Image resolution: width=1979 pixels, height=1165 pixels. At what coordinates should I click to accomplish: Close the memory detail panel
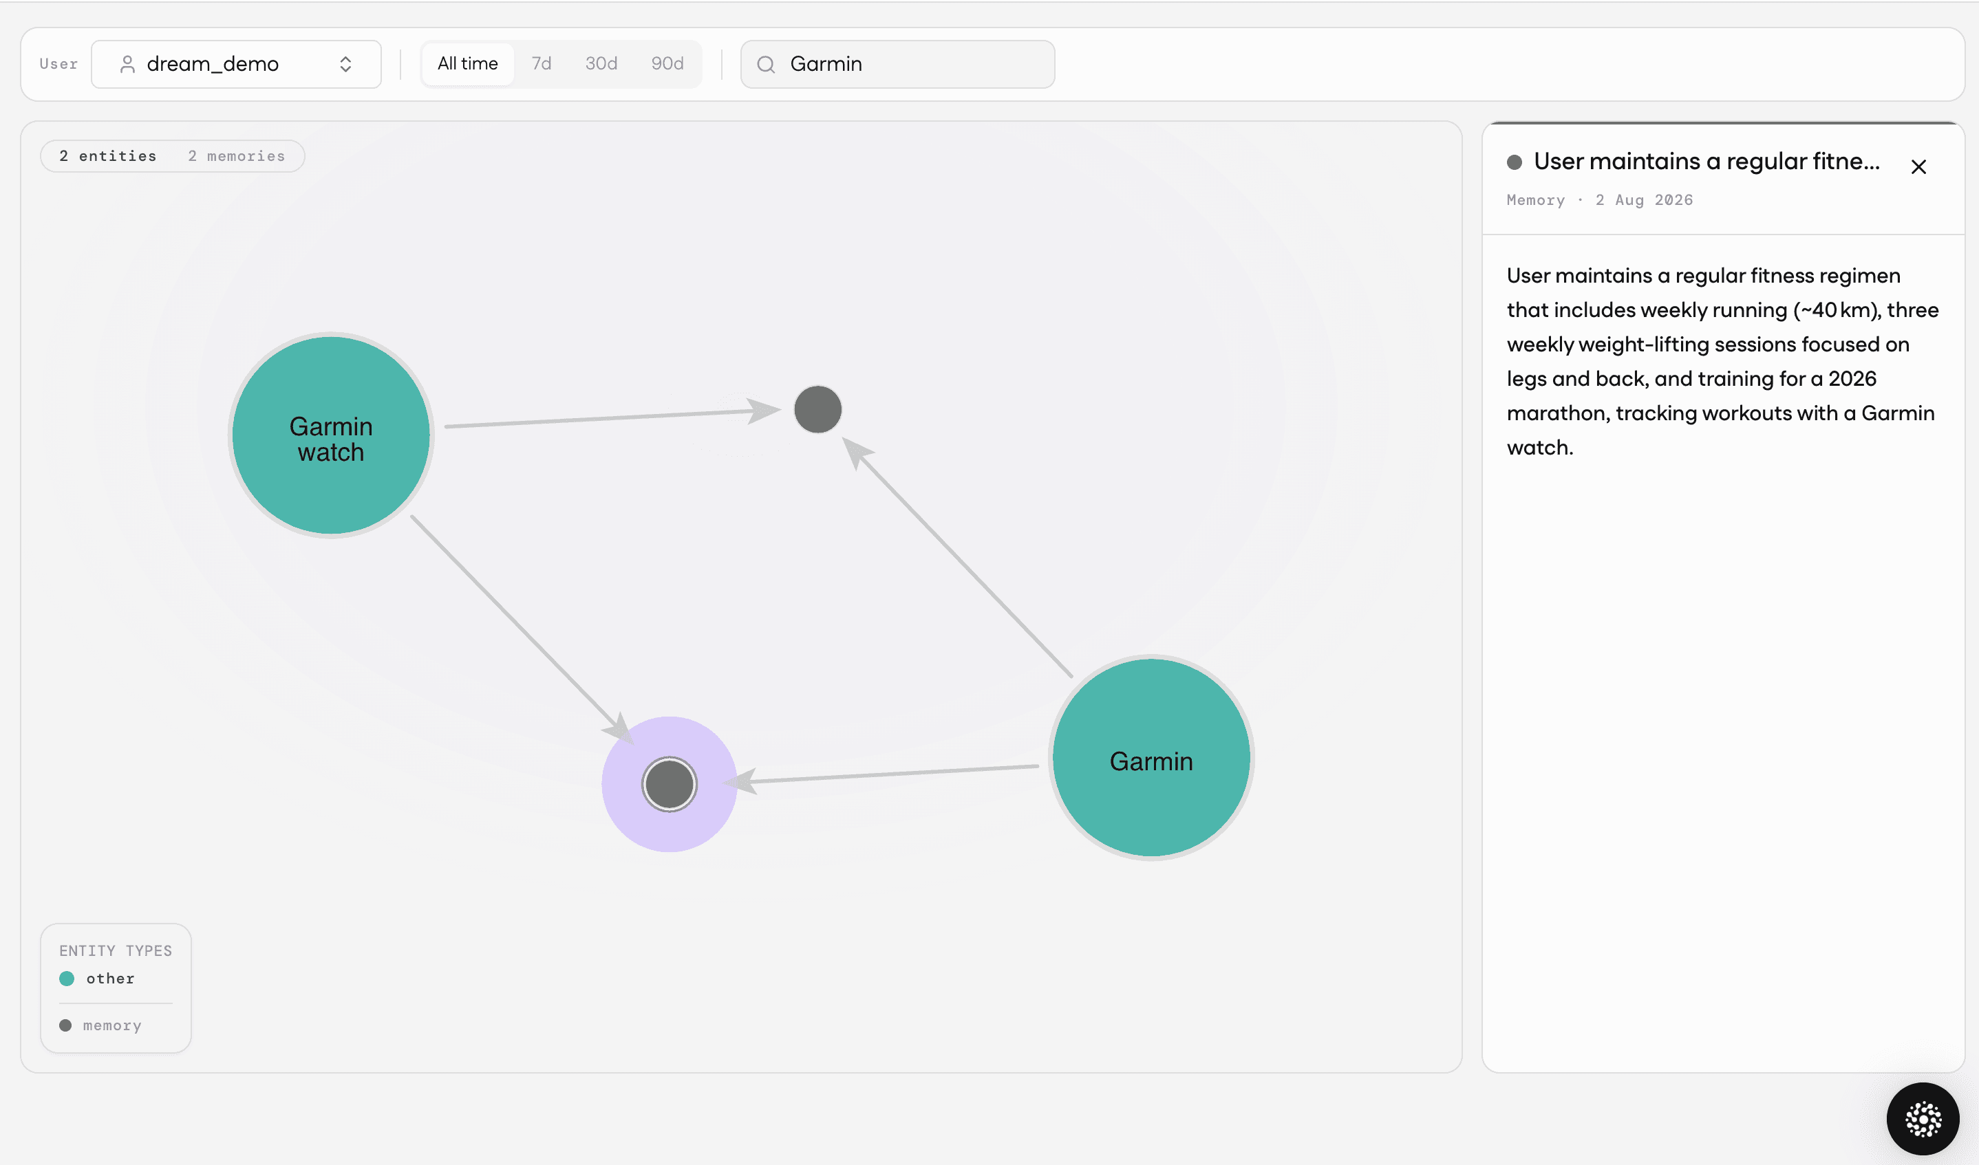1918,166
